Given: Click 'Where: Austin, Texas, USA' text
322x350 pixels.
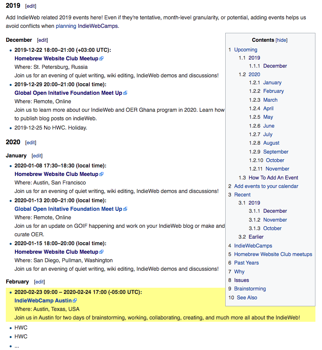Looking at the screenshot, I should [47, 309].
